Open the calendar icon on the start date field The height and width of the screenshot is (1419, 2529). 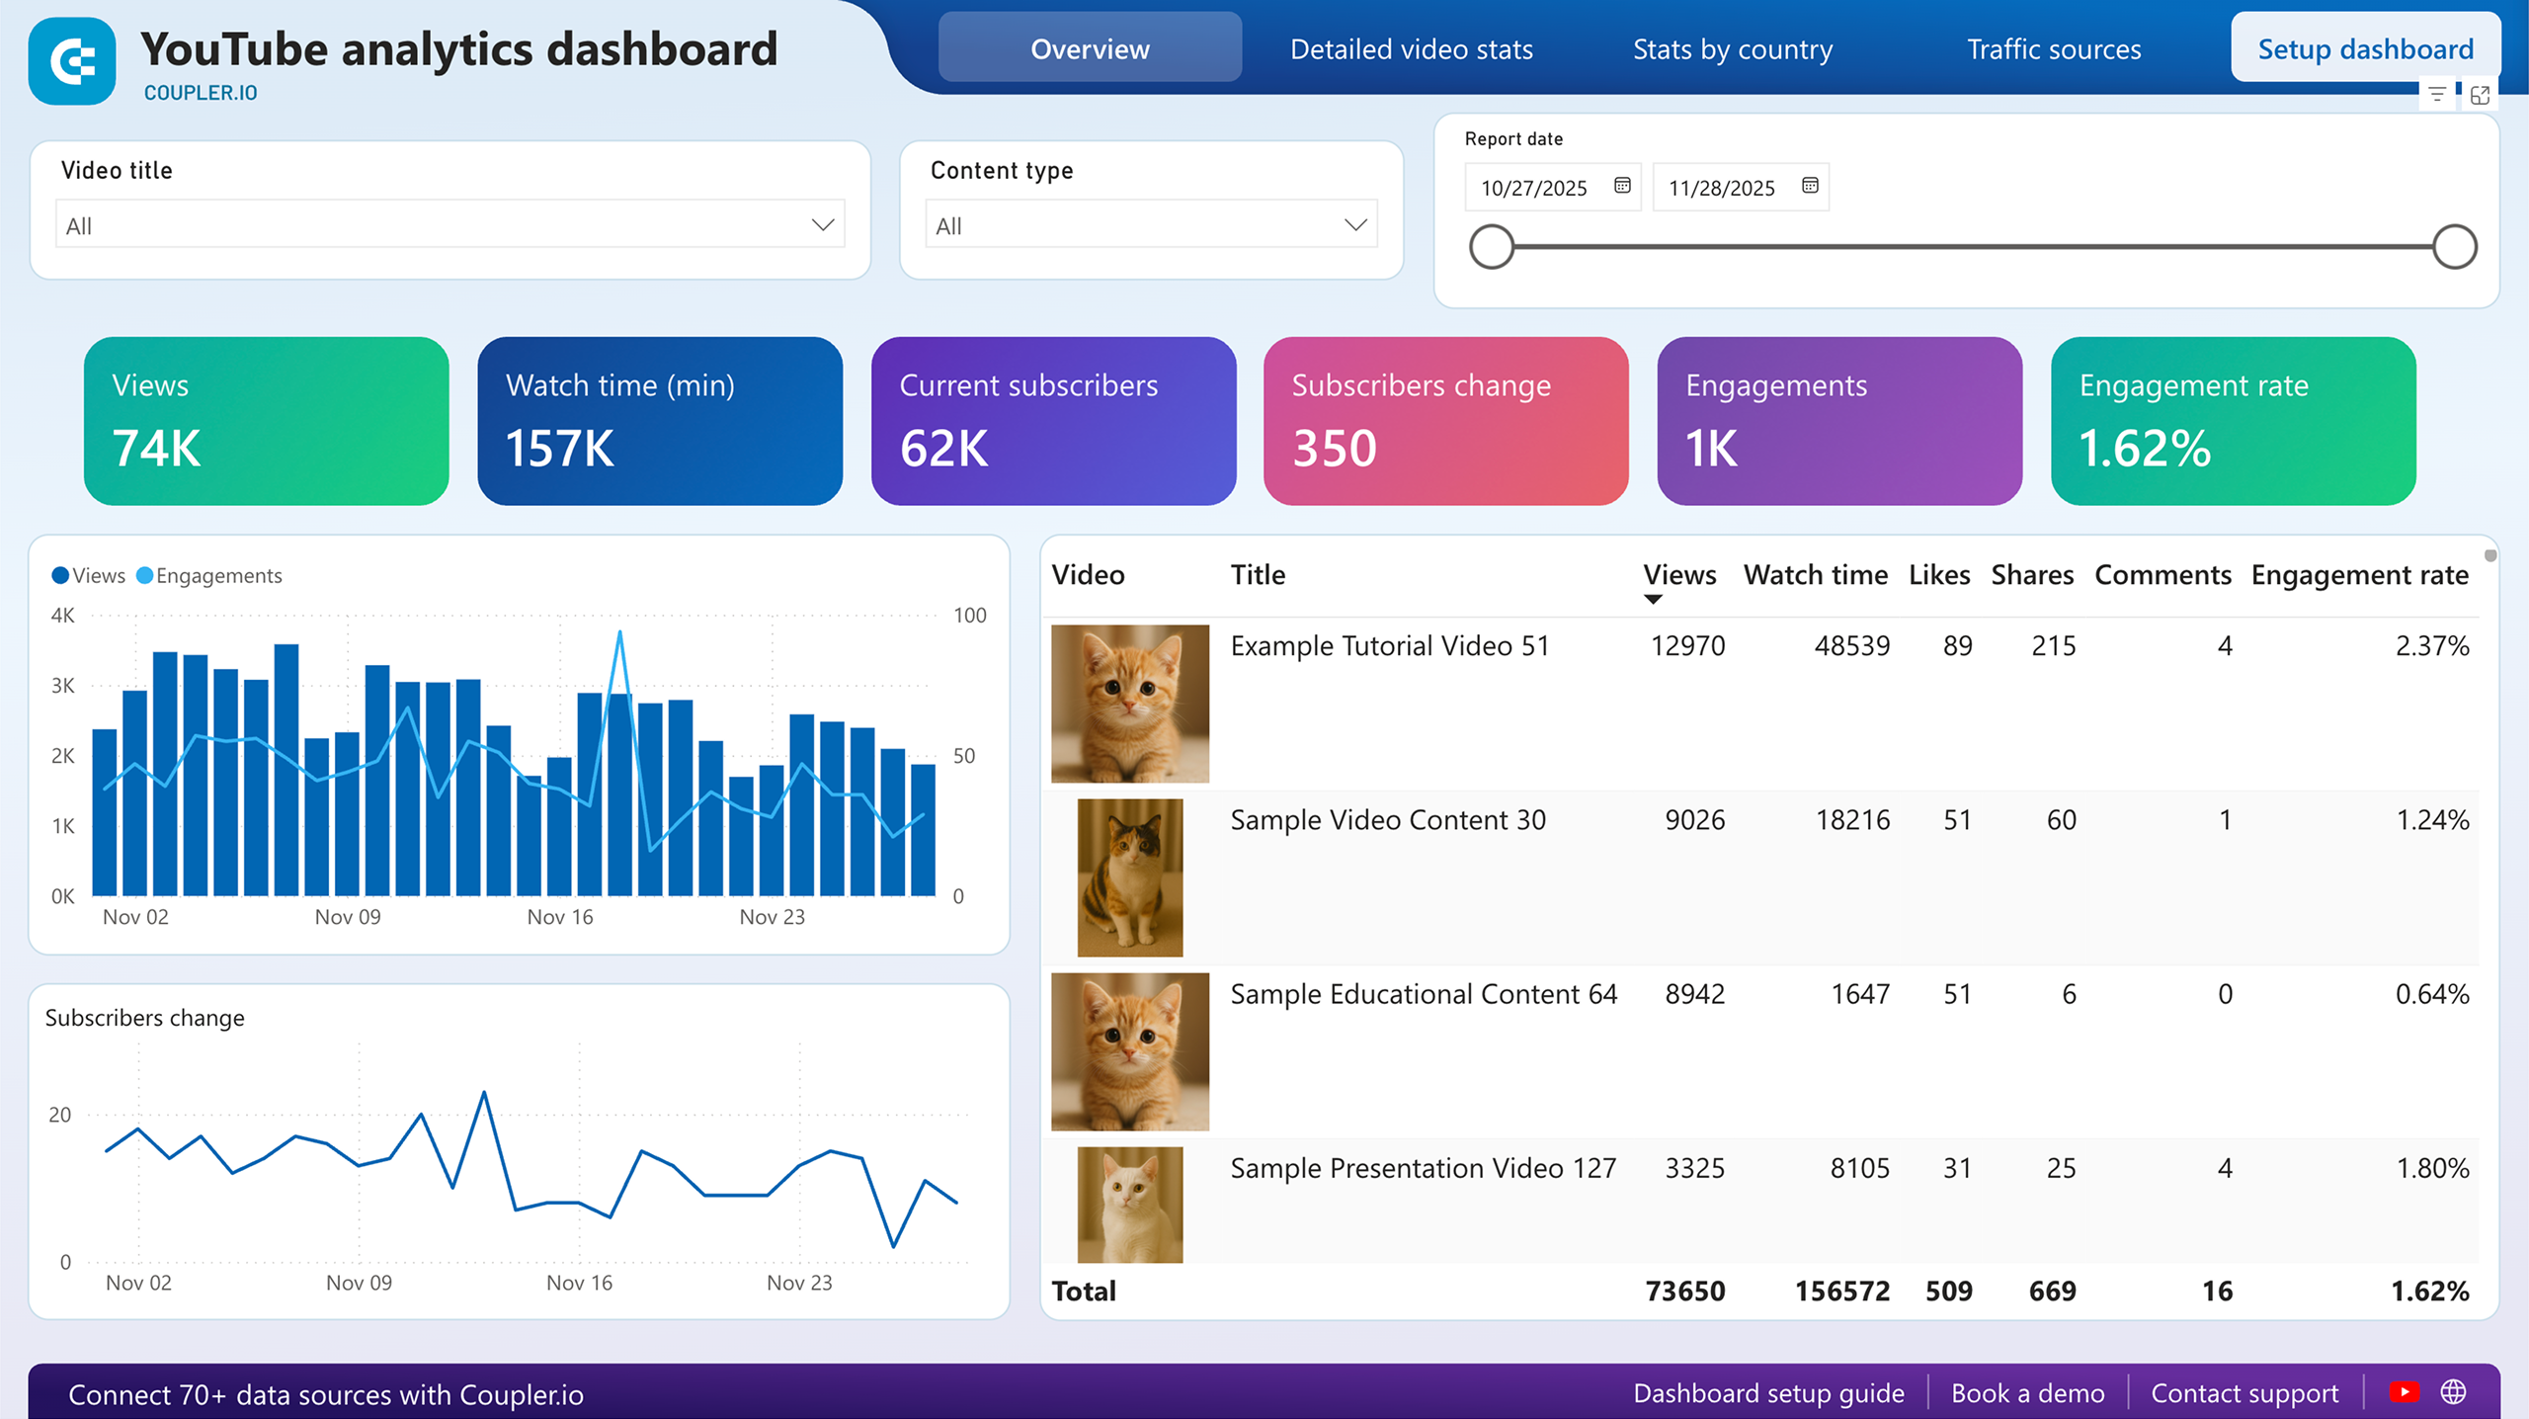click(1623, 186)
